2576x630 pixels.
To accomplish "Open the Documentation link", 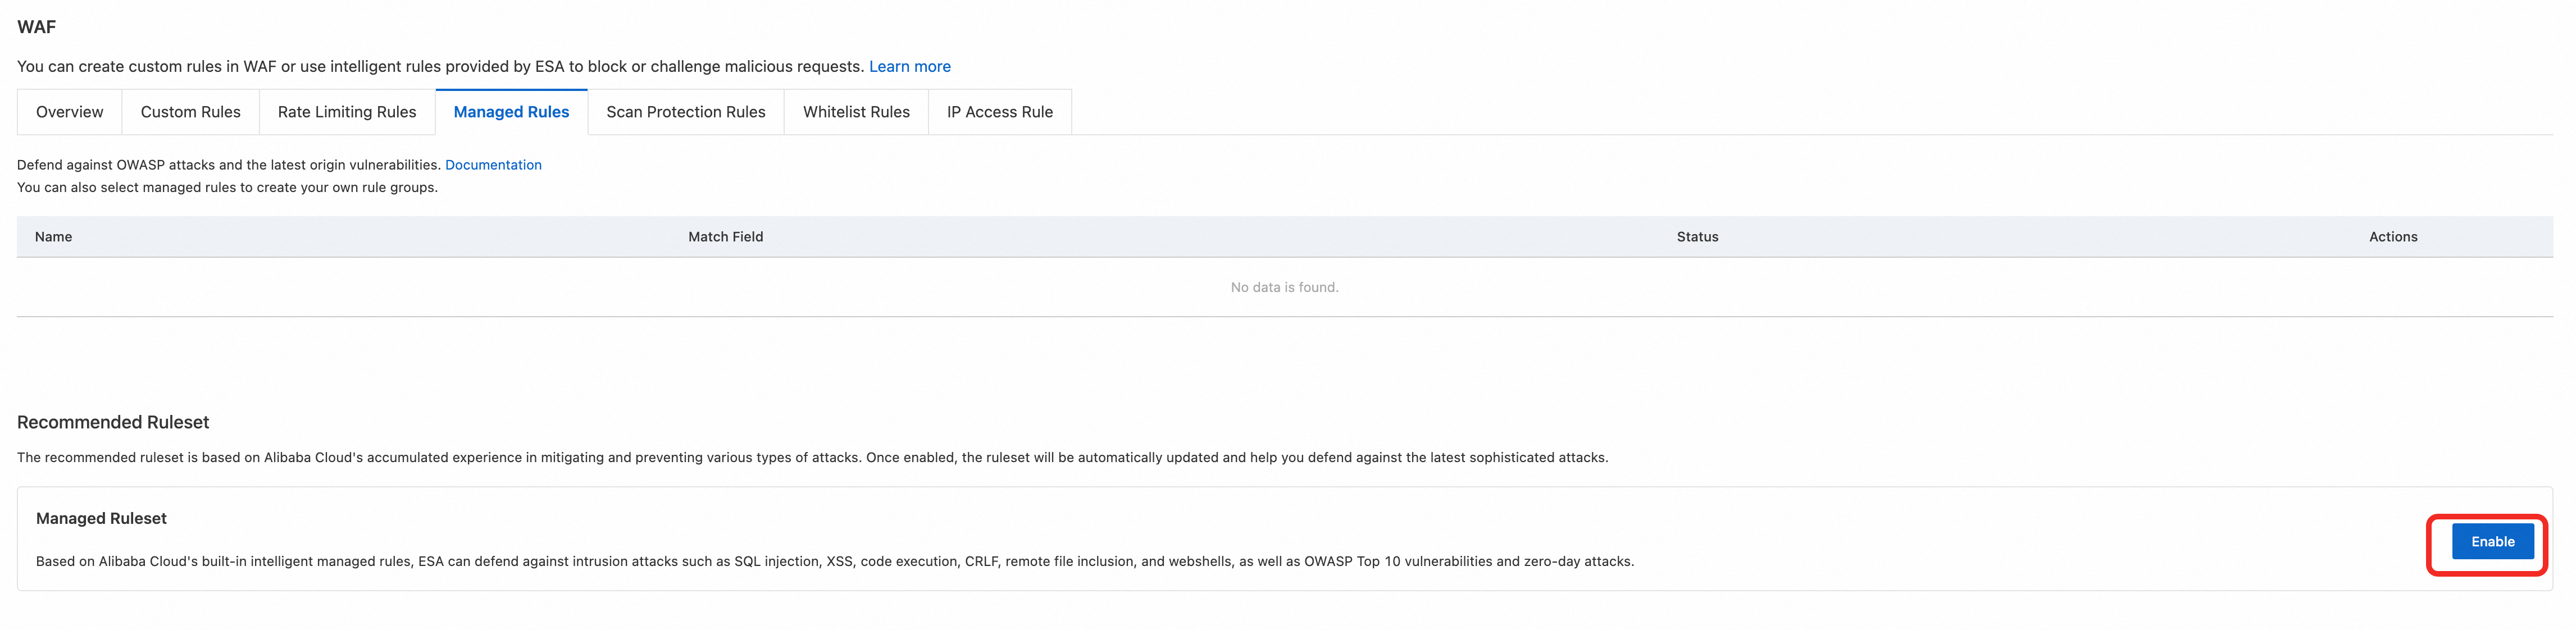I will (493, 165).
